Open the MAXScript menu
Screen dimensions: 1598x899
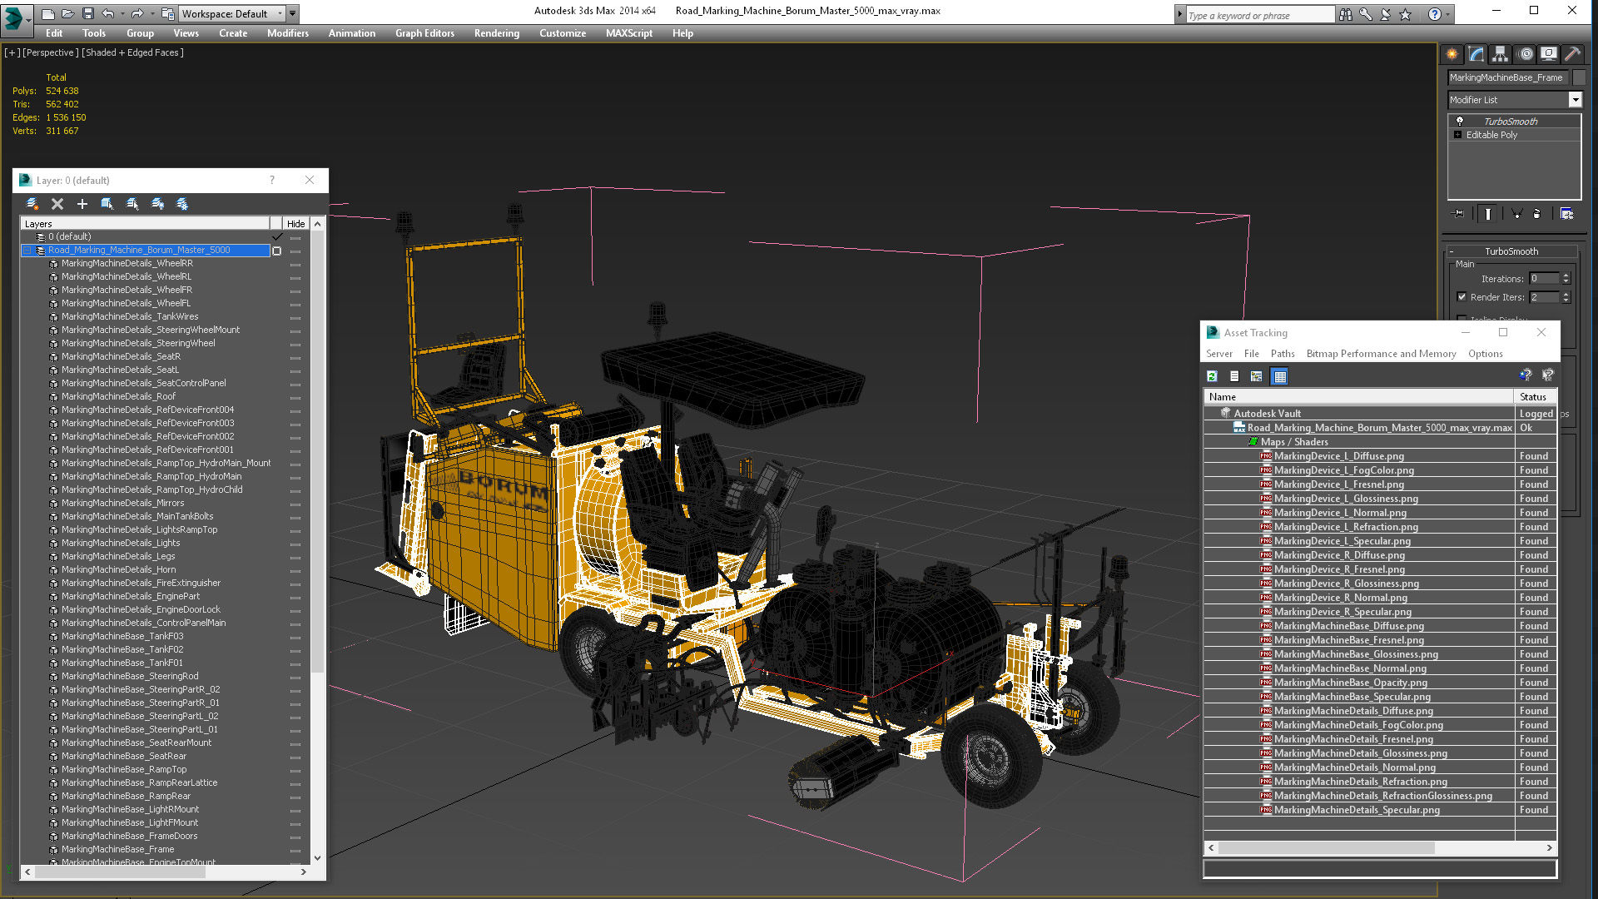tap(628, 33)
